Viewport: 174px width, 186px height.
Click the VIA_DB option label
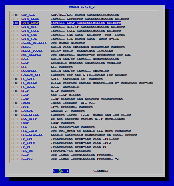coord(27,151)
